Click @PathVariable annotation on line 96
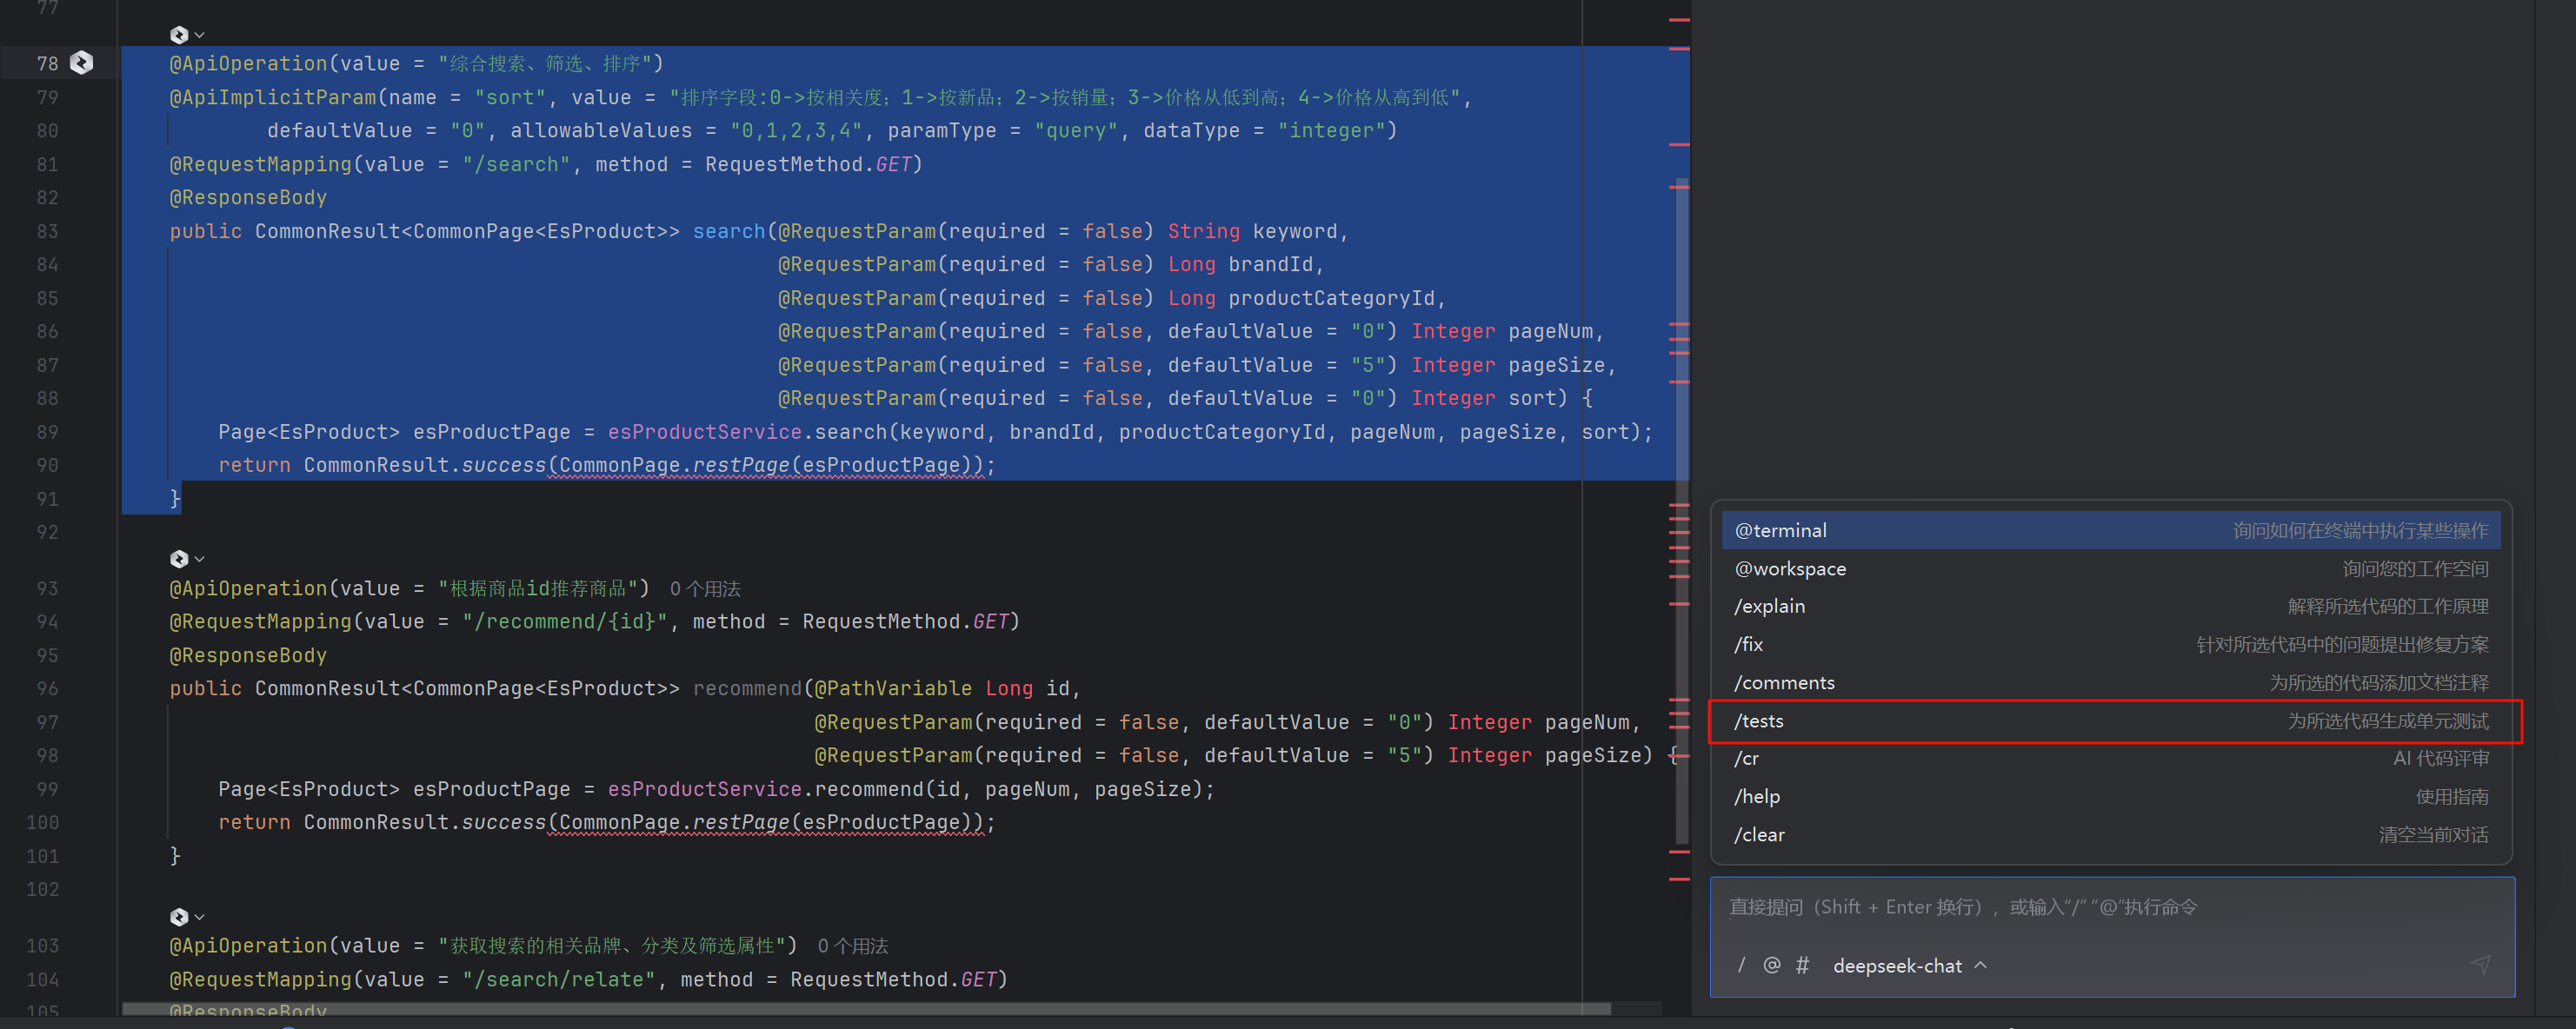Screen dimensions: 2576x1029 coord(893,688)
